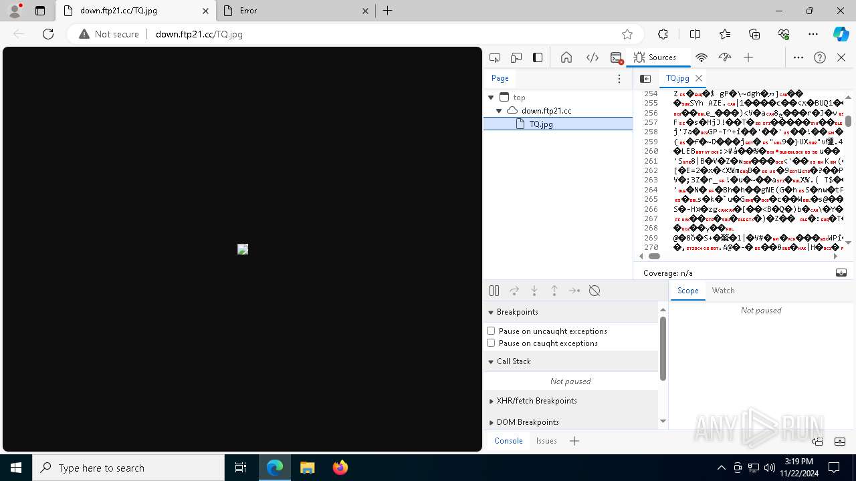Enable Pause on uncaught exceptions

click(491, 331)
